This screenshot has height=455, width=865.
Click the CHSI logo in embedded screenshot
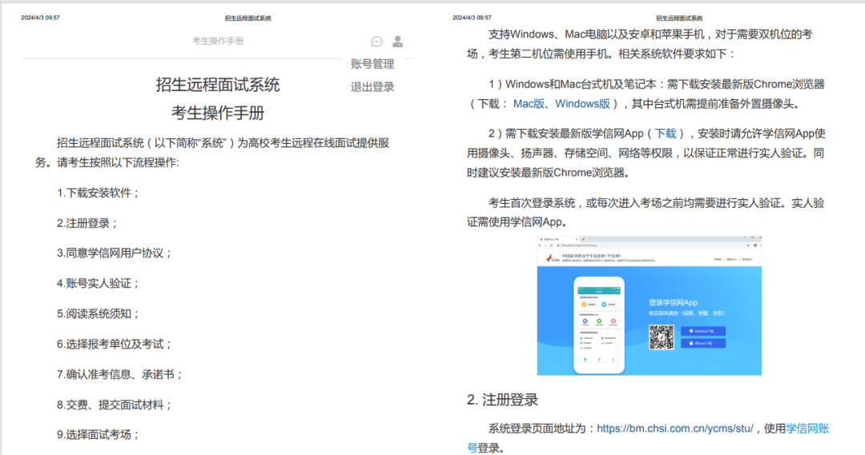pyautogui.click(x=553, y=257)
